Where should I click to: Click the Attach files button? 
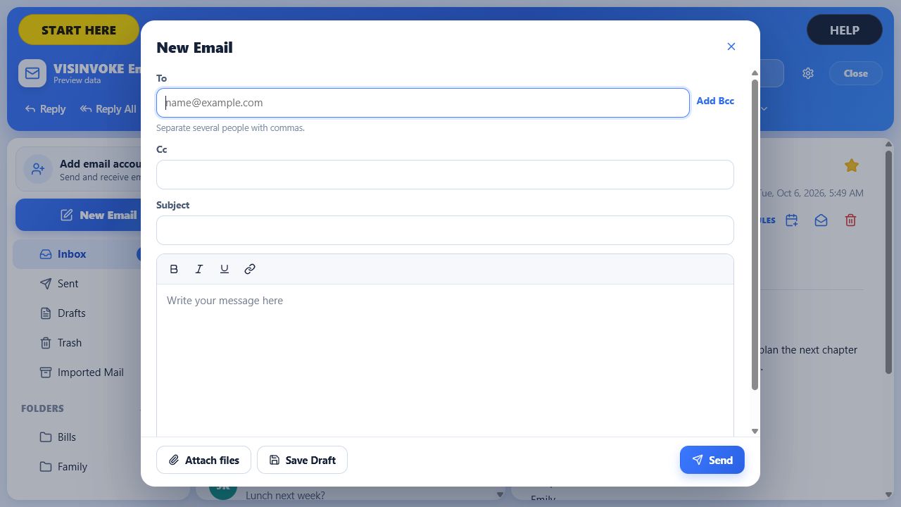tap(203, 460)
